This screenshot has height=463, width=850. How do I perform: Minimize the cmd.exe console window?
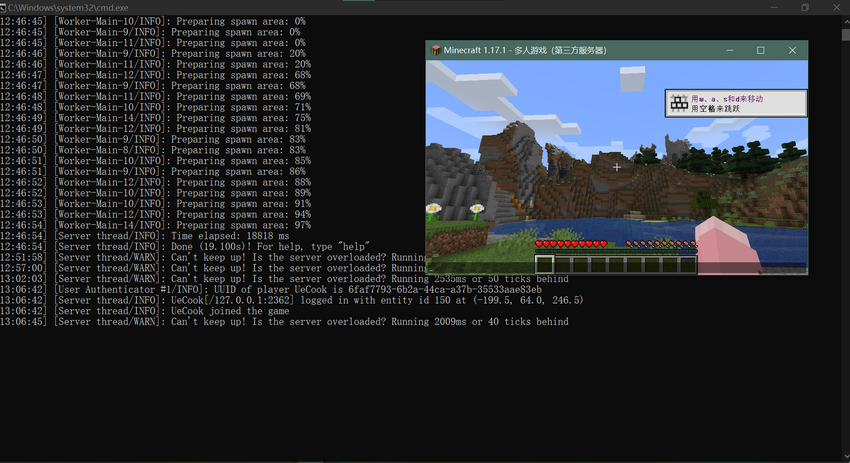(x=774, y=7)
